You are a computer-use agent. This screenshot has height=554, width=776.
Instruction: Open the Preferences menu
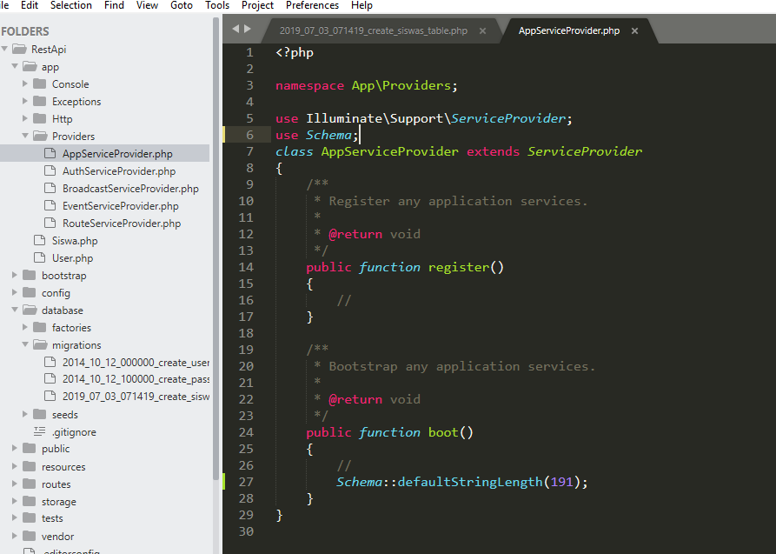point(312,5)
